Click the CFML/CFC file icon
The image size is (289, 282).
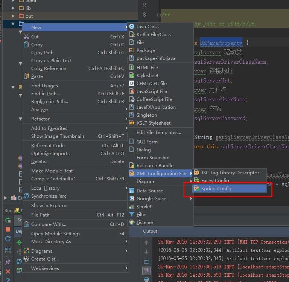click(x=132, y=83)
